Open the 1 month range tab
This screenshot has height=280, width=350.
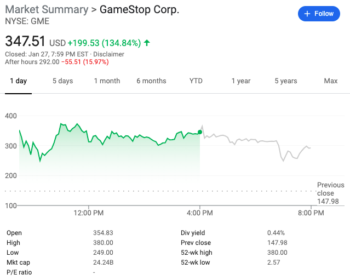[x=107, y=81]
